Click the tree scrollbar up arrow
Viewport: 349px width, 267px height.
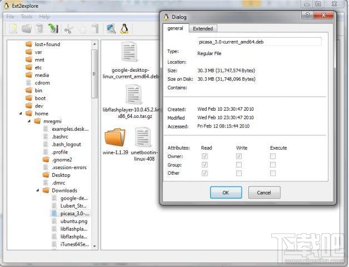coord(94,44)
